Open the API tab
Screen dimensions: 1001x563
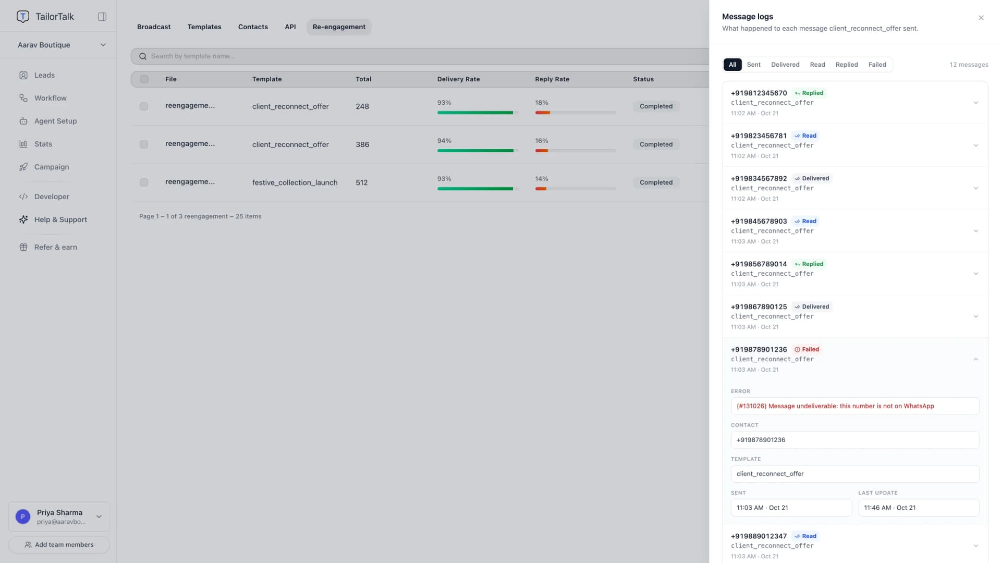click(x=290, y=27)
